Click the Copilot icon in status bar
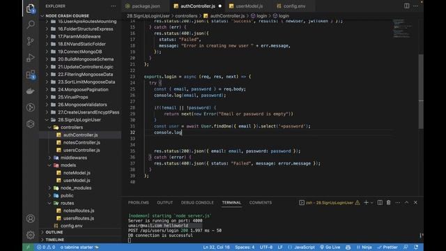The height and width of the screenshot is (251, 446). point(348,248)
